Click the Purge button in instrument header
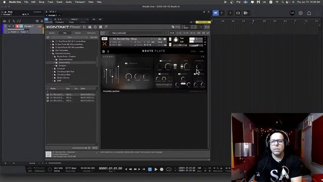The height and width of the screenshot is (182, 323). click(160, 42)
